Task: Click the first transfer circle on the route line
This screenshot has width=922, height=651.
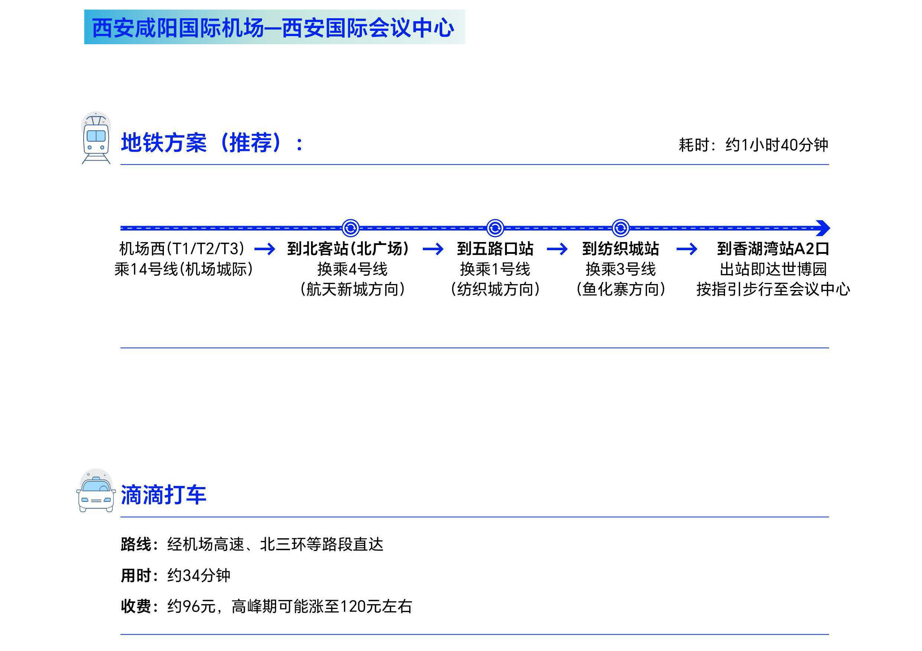Action: tap(350, 228)
